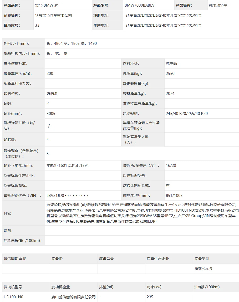
Task: Click the 说明 row label
Action: pyautogui.click(x=8, y=231)
